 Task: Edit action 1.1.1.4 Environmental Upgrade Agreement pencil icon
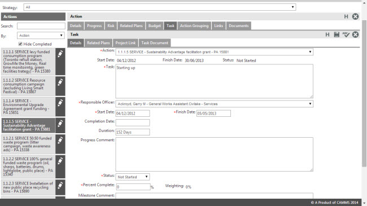60,107
